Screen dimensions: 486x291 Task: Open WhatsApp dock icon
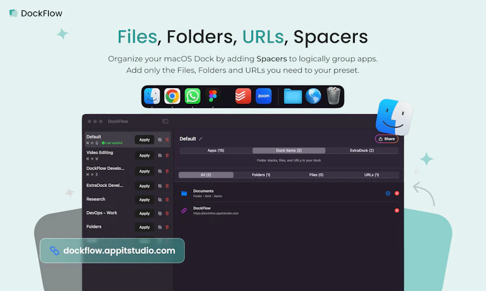[x=193, y=96]
